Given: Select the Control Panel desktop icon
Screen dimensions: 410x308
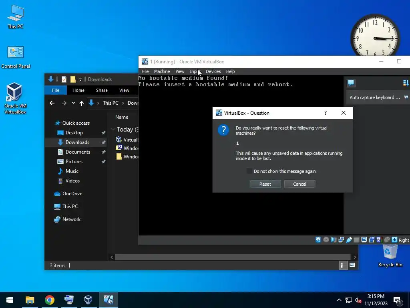Looking at the screenshot, I should click(x=16, y=57).
